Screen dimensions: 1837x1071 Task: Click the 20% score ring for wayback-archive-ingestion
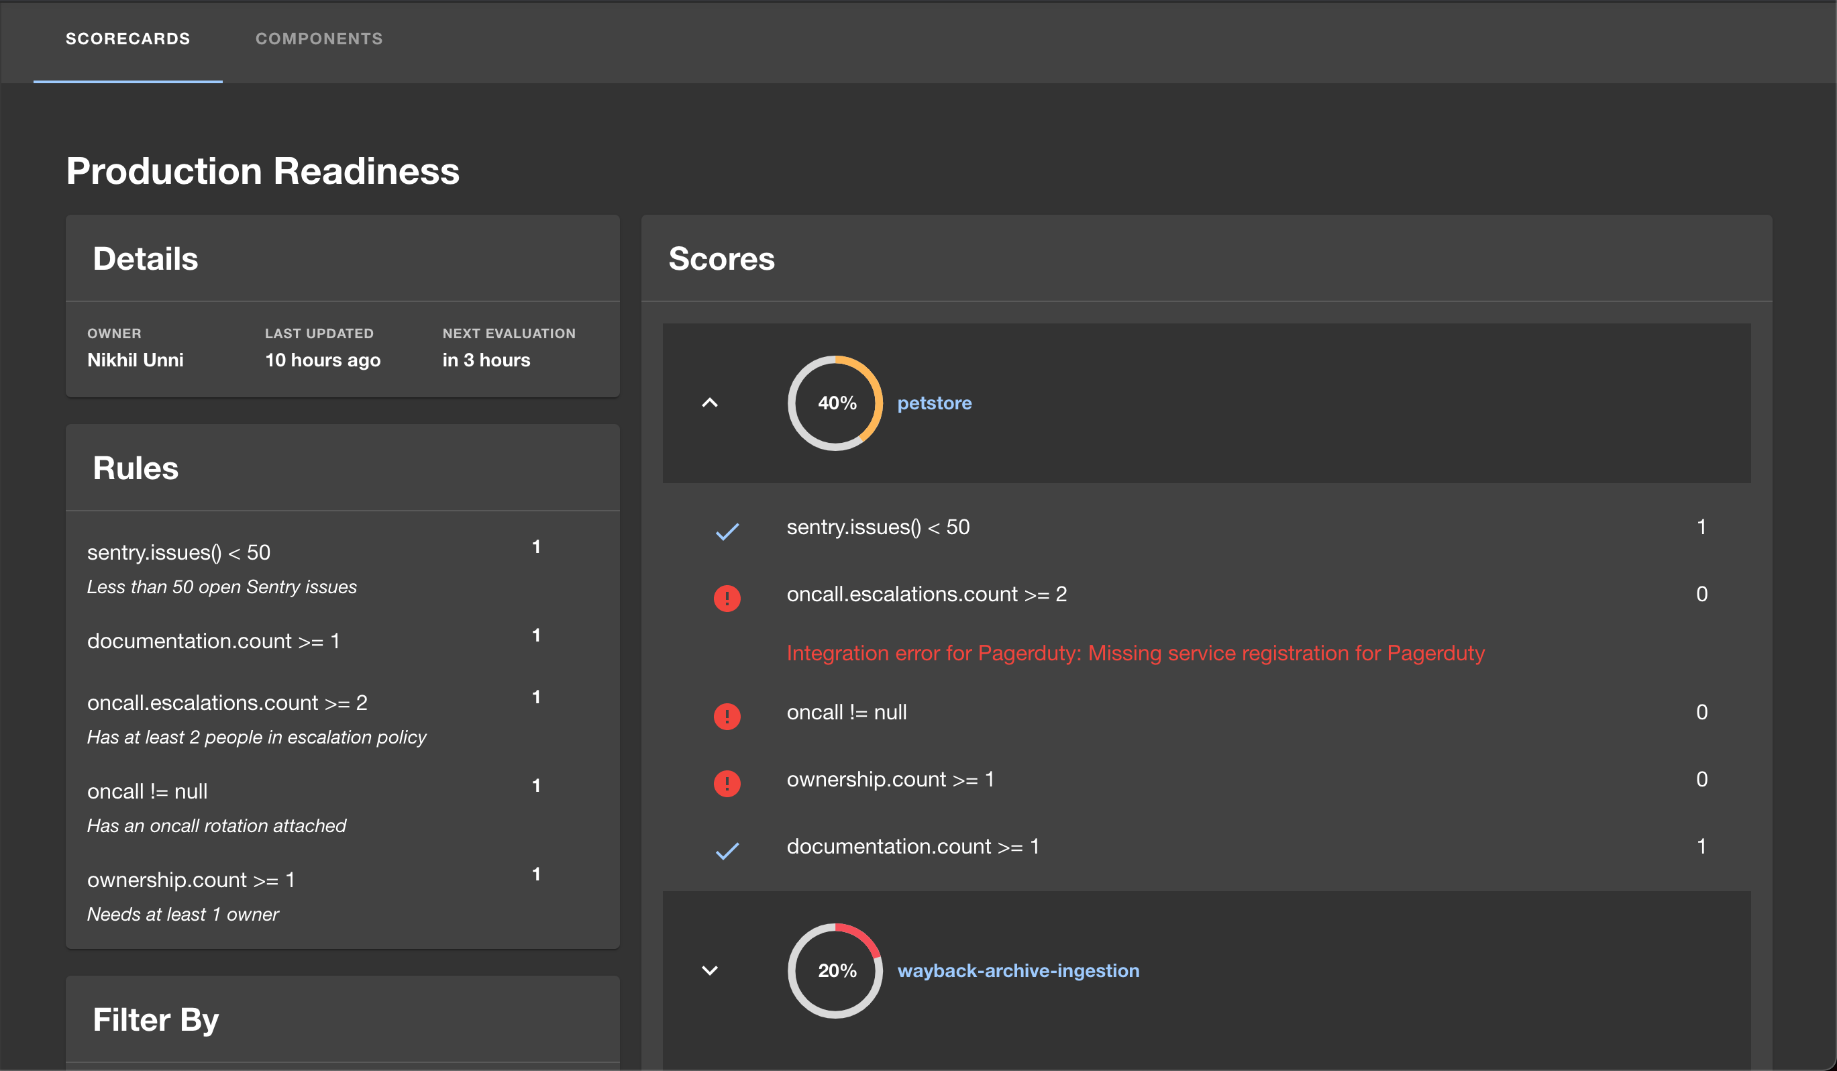[x=835, y=970]
